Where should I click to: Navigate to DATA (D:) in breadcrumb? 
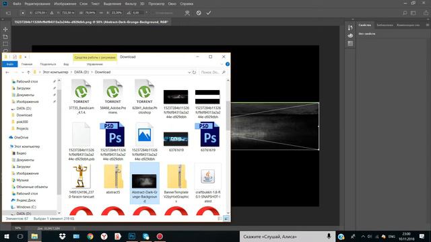pos(81,72)
